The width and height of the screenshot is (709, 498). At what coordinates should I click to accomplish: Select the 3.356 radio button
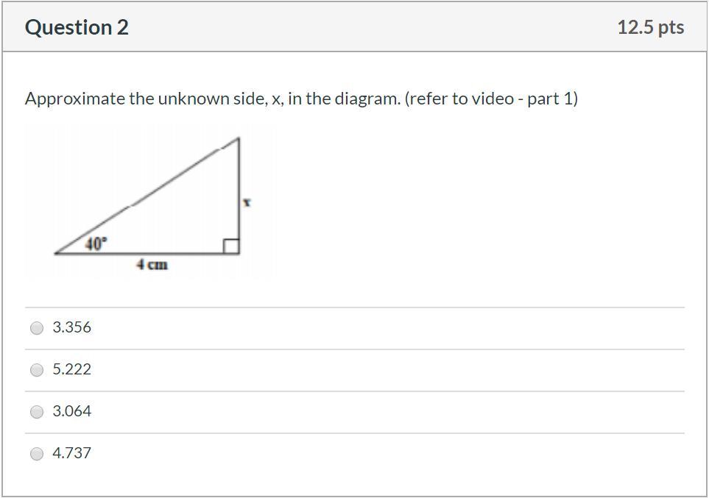click(37, 327)
